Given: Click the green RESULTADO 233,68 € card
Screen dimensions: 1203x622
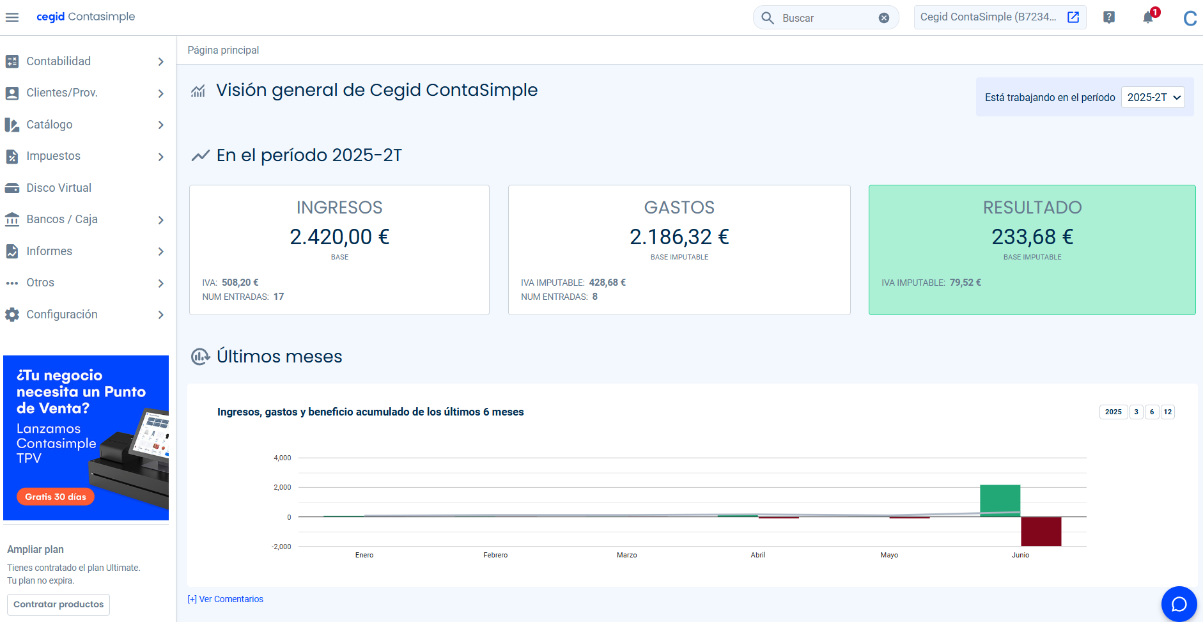Looking at the screenshot, I should (1032, 250).
